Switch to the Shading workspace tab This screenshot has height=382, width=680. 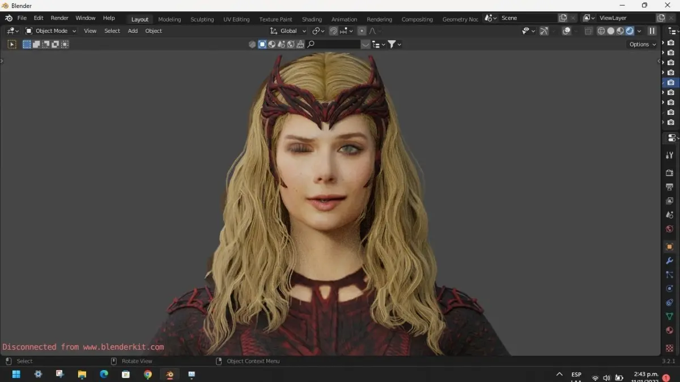312,19
